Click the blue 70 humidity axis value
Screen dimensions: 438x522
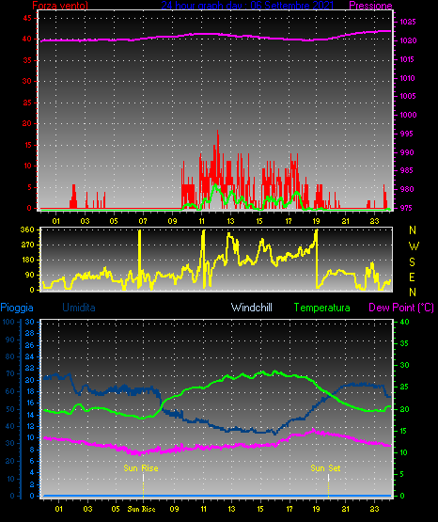click(x=10, y=373)
